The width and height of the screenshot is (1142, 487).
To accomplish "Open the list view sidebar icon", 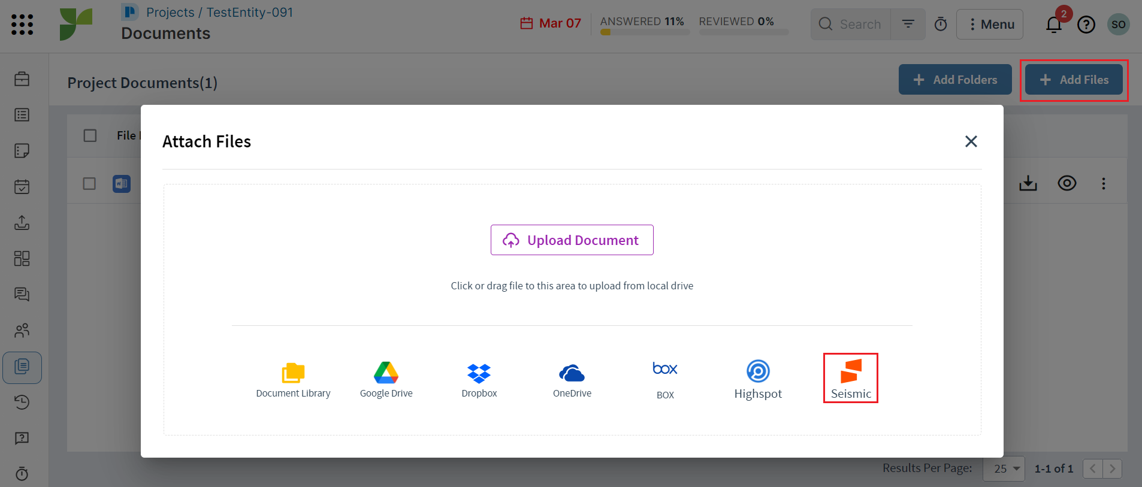I will (x=22, y=114).
